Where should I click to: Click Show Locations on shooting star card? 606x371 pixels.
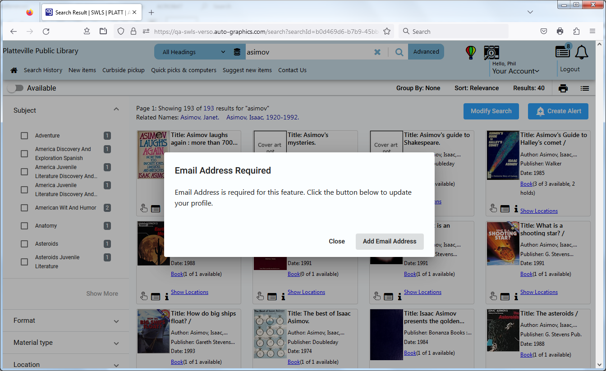click(x=539, y=292)
